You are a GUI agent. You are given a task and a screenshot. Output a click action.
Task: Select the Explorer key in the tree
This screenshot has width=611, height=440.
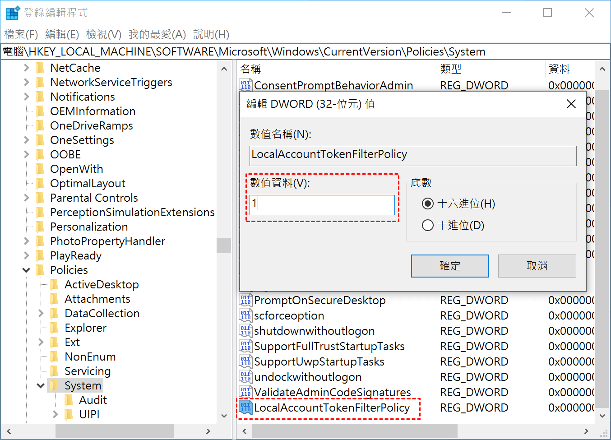coord(86,328)
